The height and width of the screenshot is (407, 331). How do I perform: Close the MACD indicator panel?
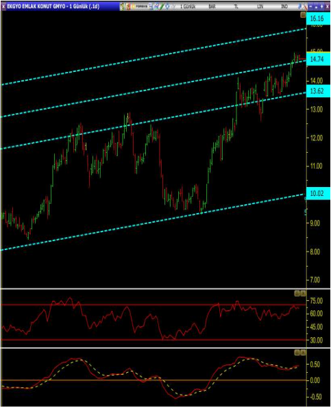tap(303, 352)
